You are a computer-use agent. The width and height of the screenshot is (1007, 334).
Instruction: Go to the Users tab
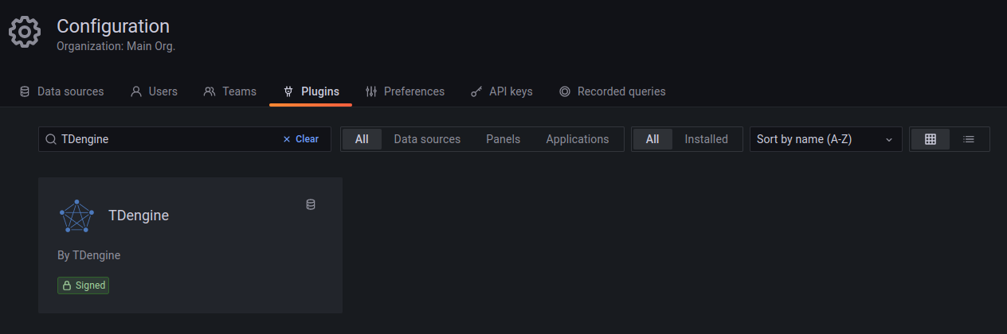coord(154,91)
